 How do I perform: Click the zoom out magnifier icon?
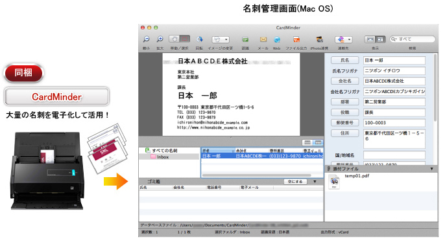point(146,39)
